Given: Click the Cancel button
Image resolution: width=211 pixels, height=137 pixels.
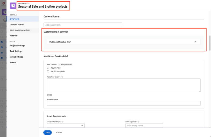Looking at the screenshot, I should (59, 132).
